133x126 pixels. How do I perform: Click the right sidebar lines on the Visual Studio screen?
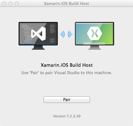(x=52, y=34)
